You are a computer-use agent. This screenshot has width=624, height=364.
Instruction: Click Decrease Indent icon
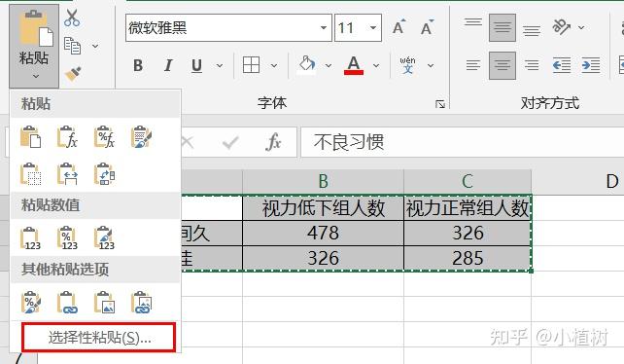coord(562,65)
